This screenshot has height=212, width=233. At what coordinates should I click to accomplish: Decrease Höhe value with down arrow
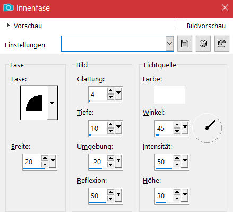177,199
